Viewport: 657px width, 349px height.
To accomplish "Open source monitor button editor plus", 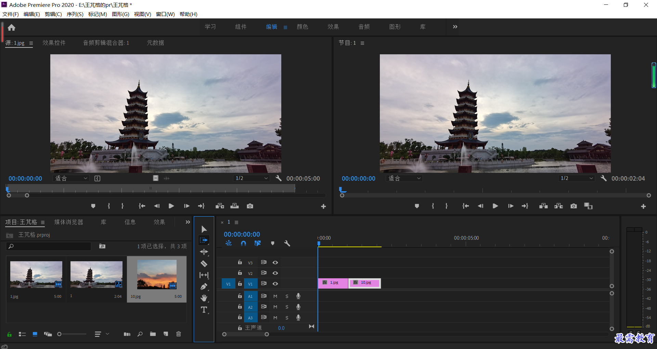I will click(x=323, y=207).
